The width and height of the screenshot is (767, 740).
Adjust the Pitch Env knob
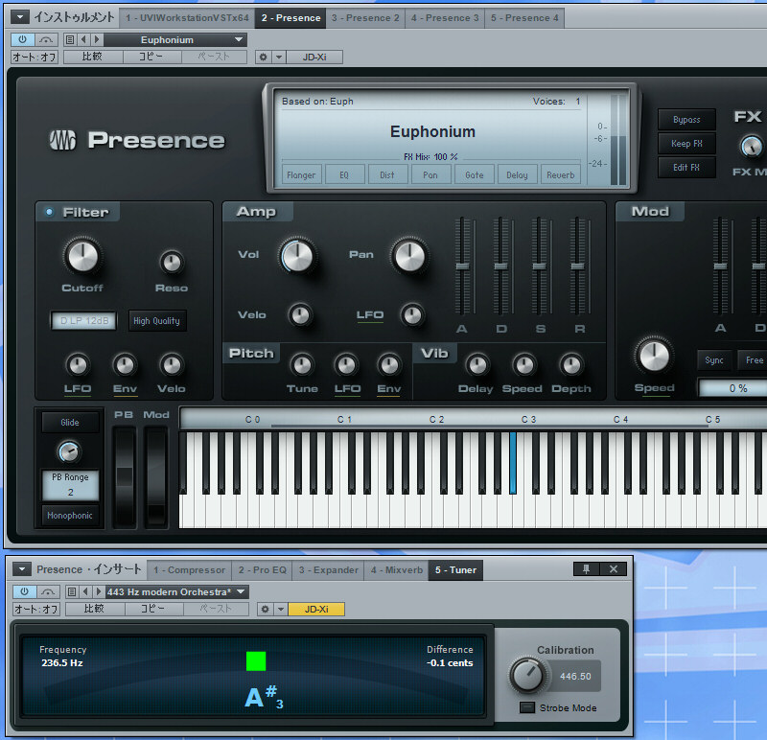click(389, 365)
